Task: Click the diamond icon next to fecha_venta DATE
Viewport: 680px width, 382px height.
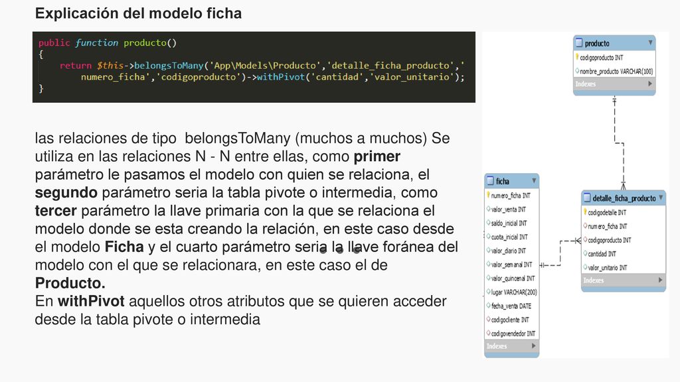Action: [x=488, y=305]
